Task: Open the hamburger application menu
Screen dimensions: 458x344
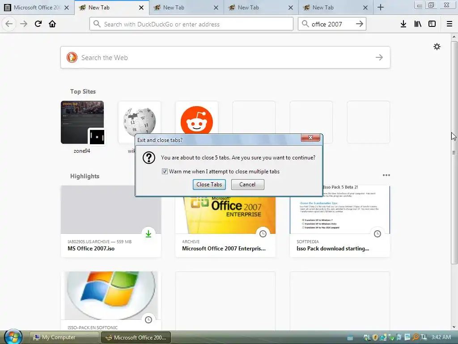Action: (x=450, y=24)
